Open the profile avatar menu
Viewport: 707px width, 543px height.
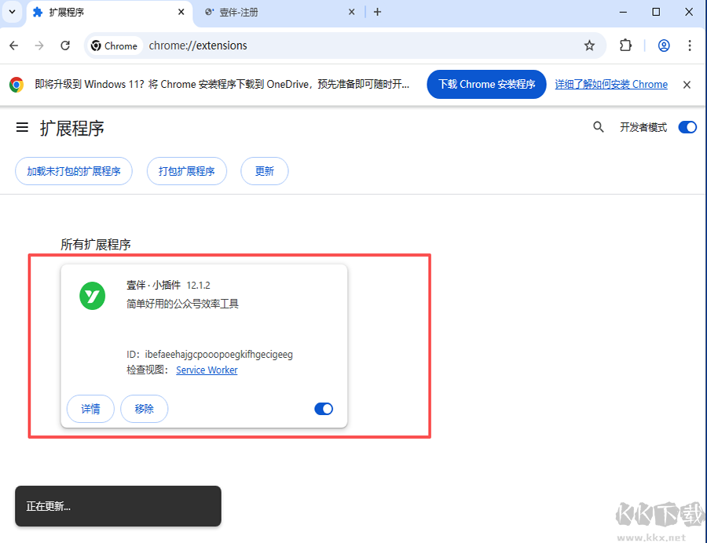click(x=663, y=46)
